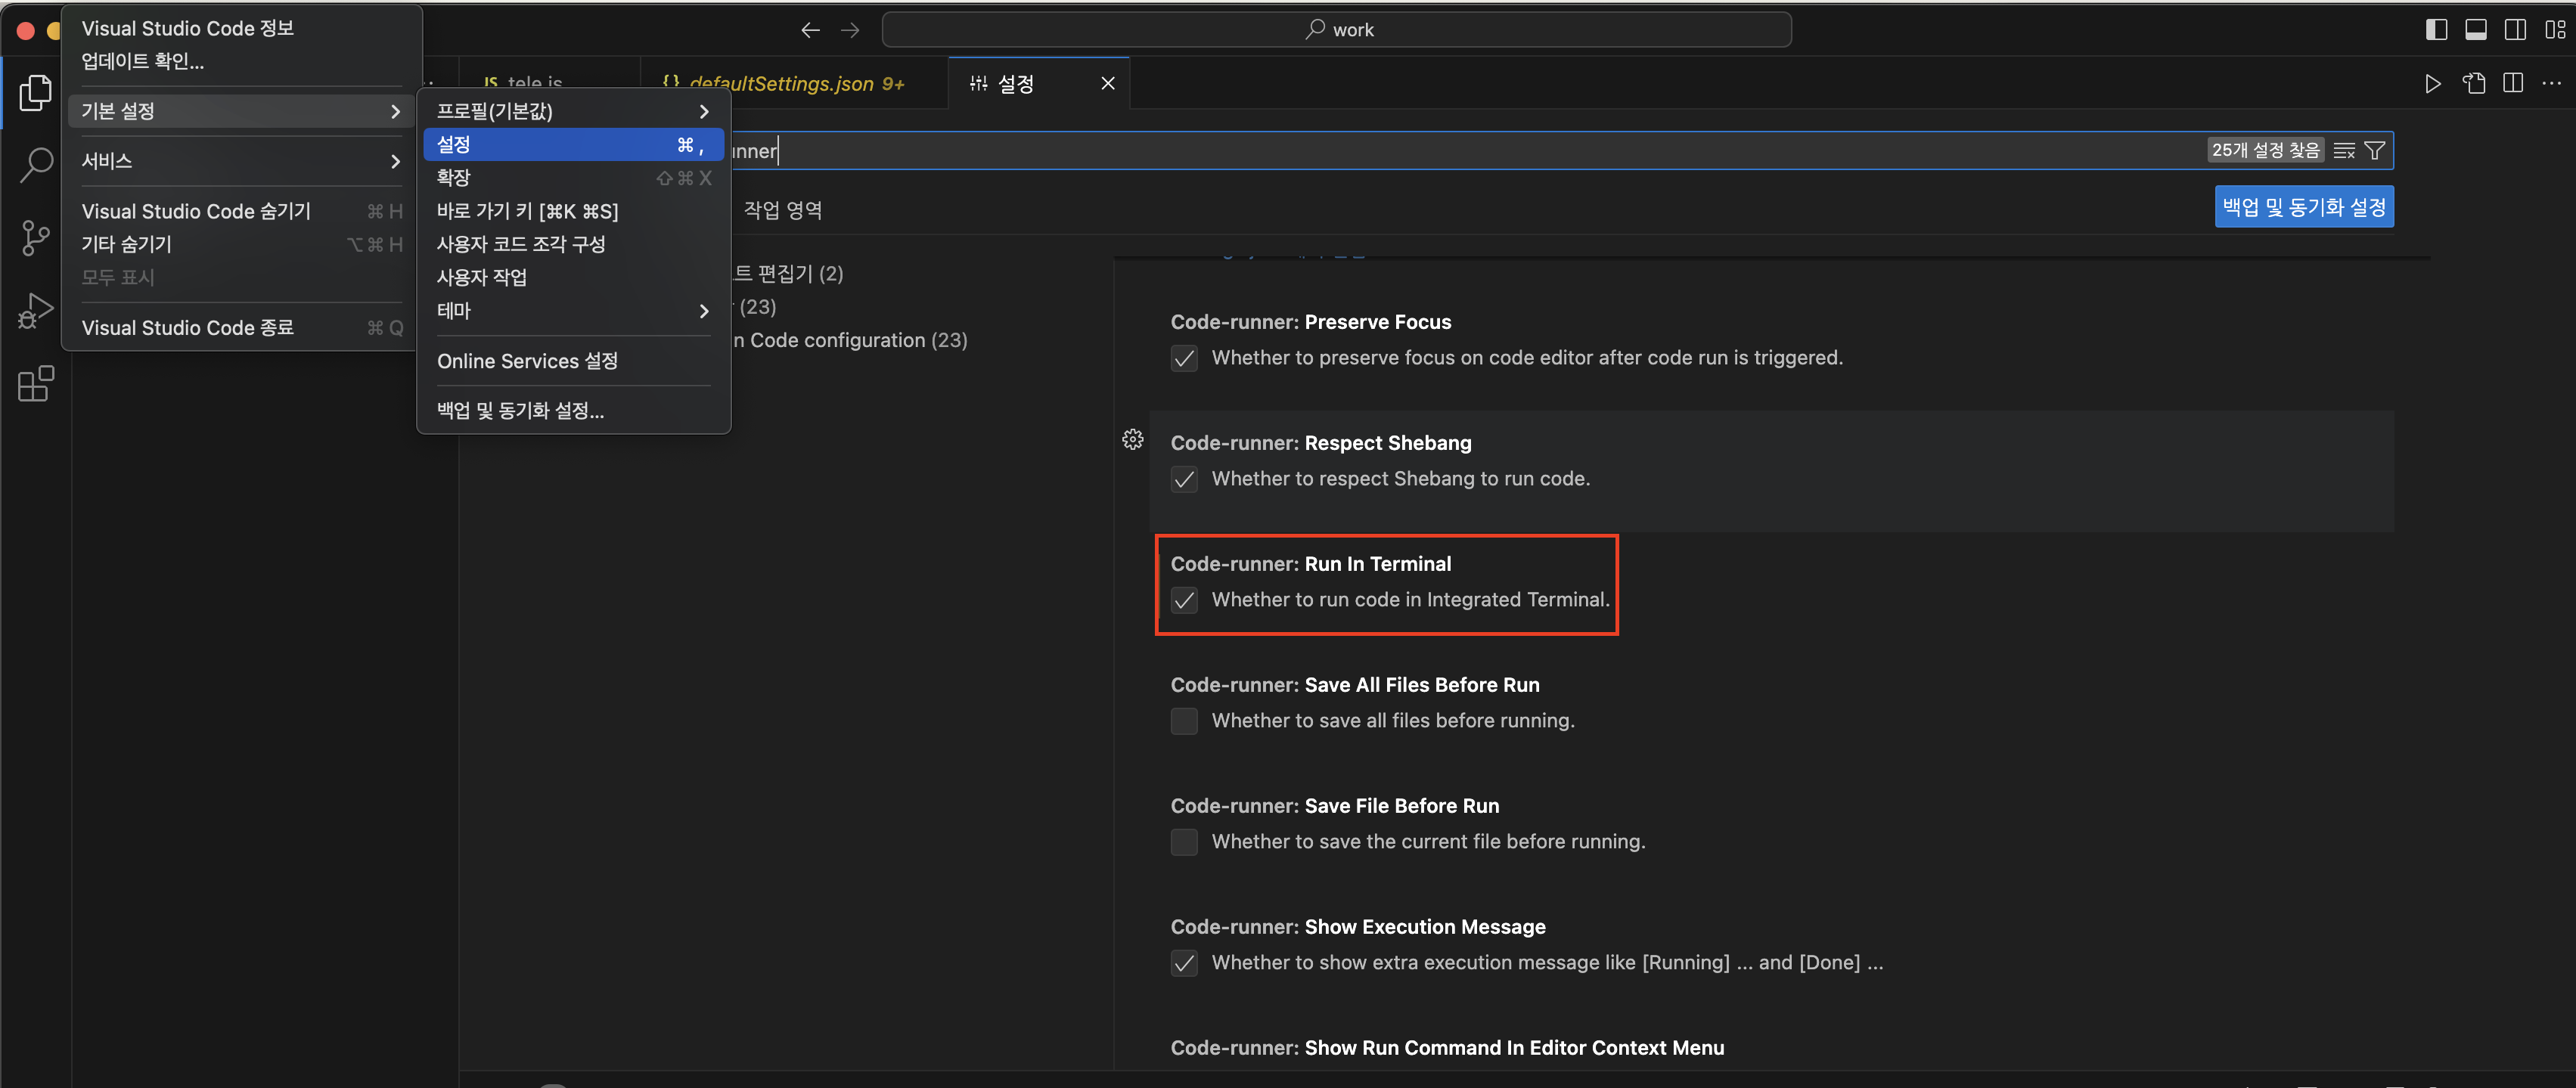Uncheck Run In Terminal checkbox

[x=1184, y=601]
